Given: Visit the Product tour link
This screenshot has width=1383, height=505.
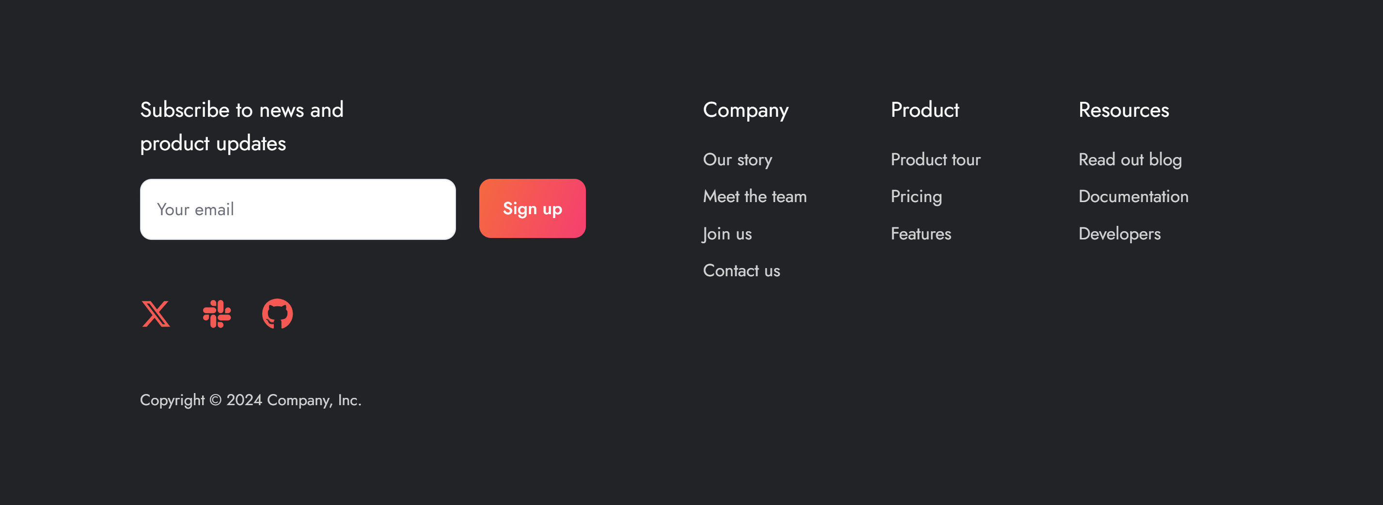Looking at the screenshot, I should point(935,160).
